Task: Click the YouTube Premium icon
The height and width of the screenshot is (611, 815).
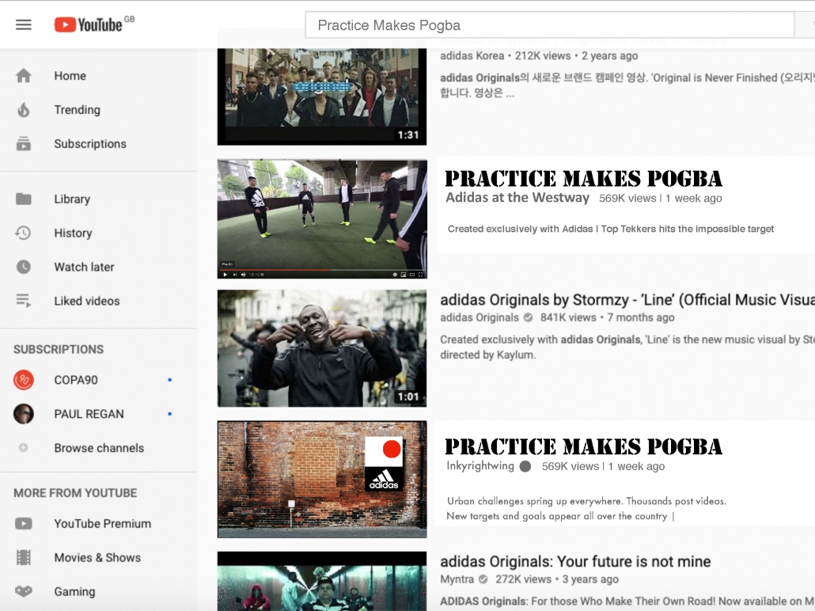Action: tap(24, 523)
